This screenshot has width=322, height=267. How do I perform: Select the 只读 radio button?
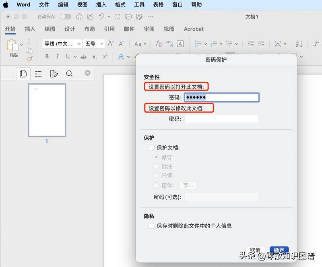[157, 175]
